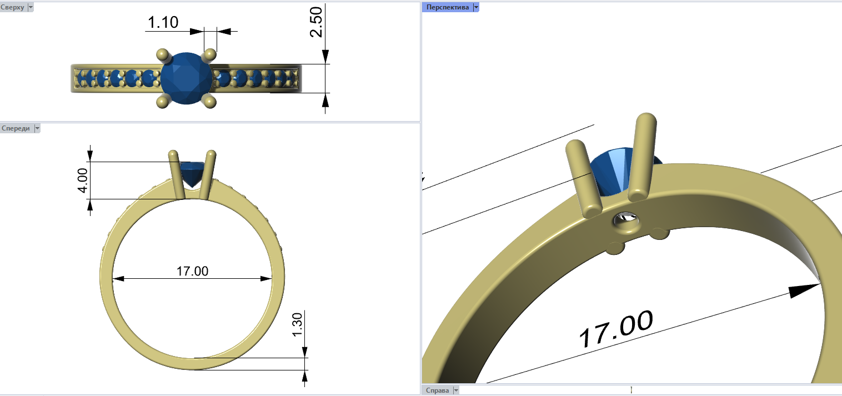Click the round hole in the ring band
The height and width of the screenshot is (396, 842).
(627, 222)
